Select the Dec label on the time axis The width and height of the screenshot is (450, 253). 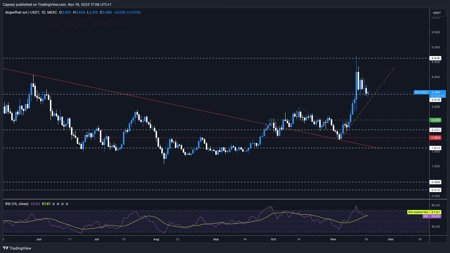[x=391, y=239]
